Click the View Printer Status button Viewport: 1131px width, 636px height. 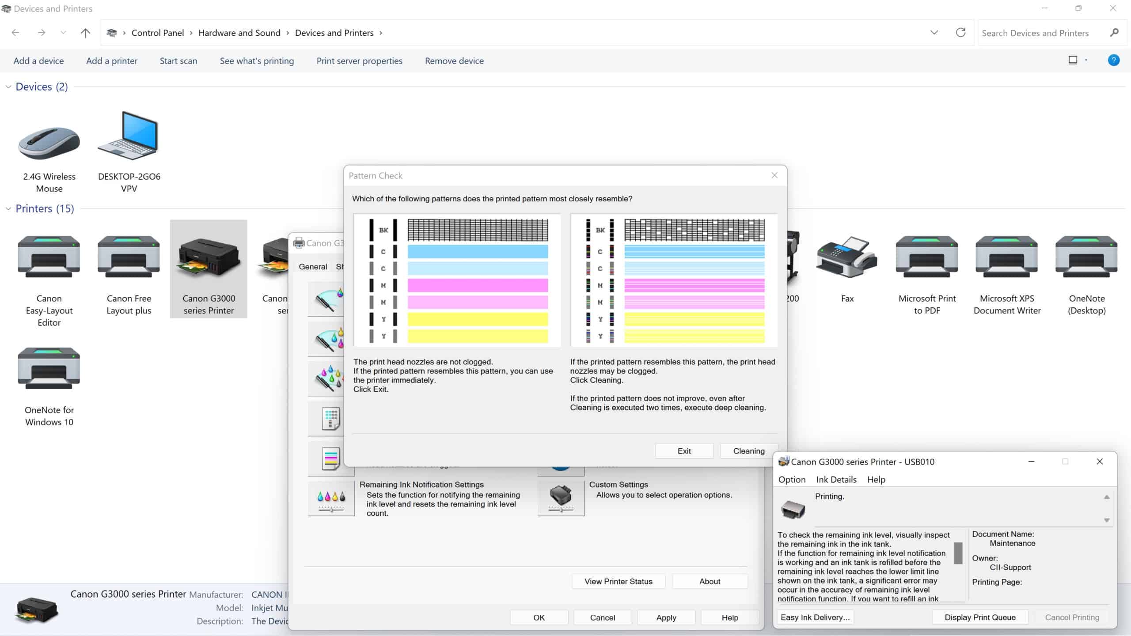pyautogui.click(x=618, y=582)
